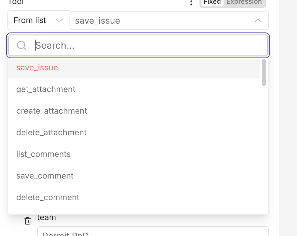Image resolution: width=297 pixels, height=236 pixels.
Task: Choose list_comments from the tool list
Action: (43, 154)
